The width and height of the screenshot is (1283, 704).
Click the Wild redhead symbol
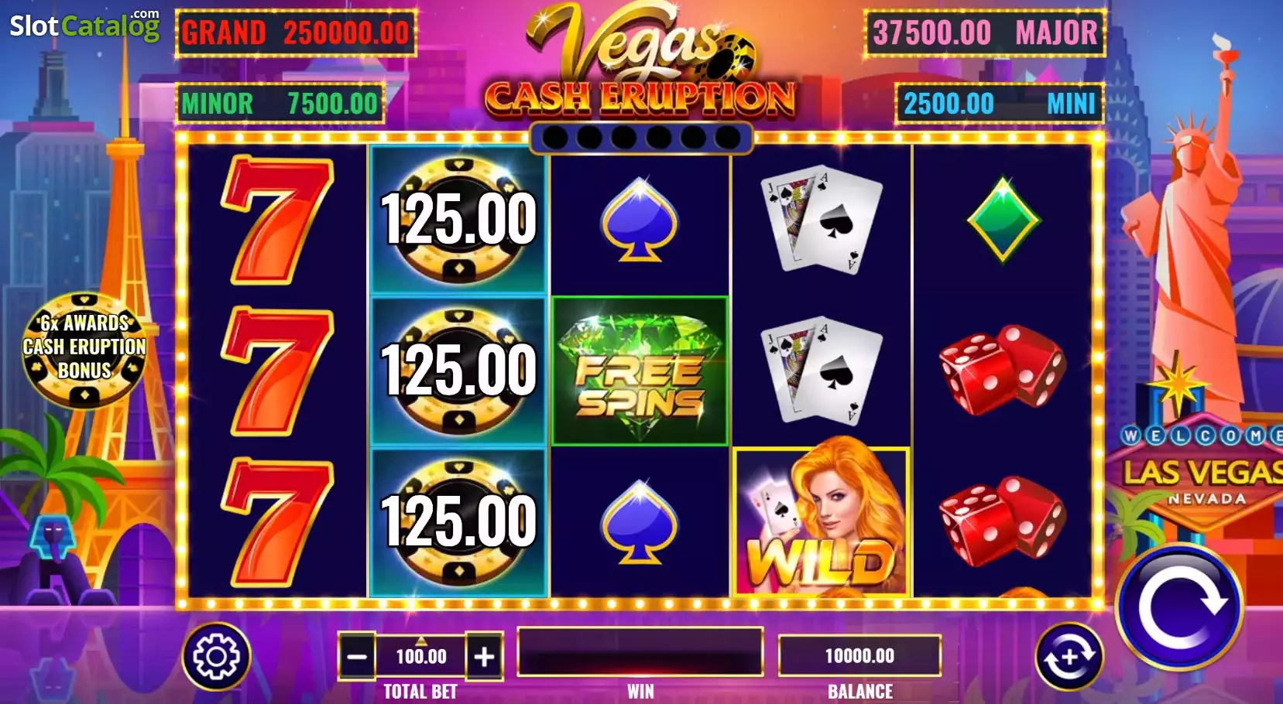coord(821,522)
